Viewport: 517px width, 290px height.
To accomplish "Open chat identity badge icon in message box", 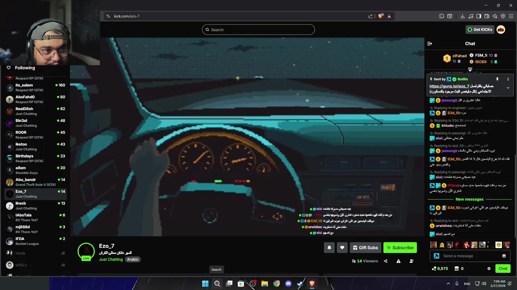I will click(x=436, y=256).
